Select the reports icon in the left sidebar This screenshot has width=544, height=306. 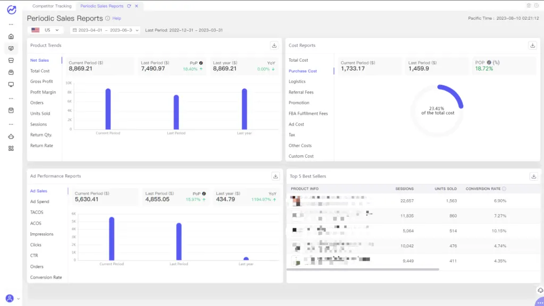tap(11, 48)
